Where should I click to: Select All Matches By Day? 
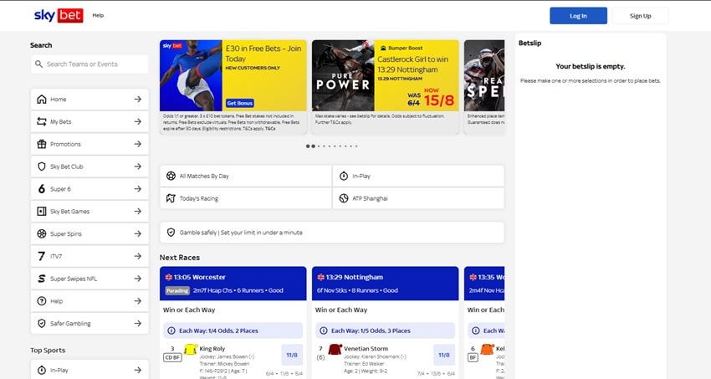(x=245, y=176)
